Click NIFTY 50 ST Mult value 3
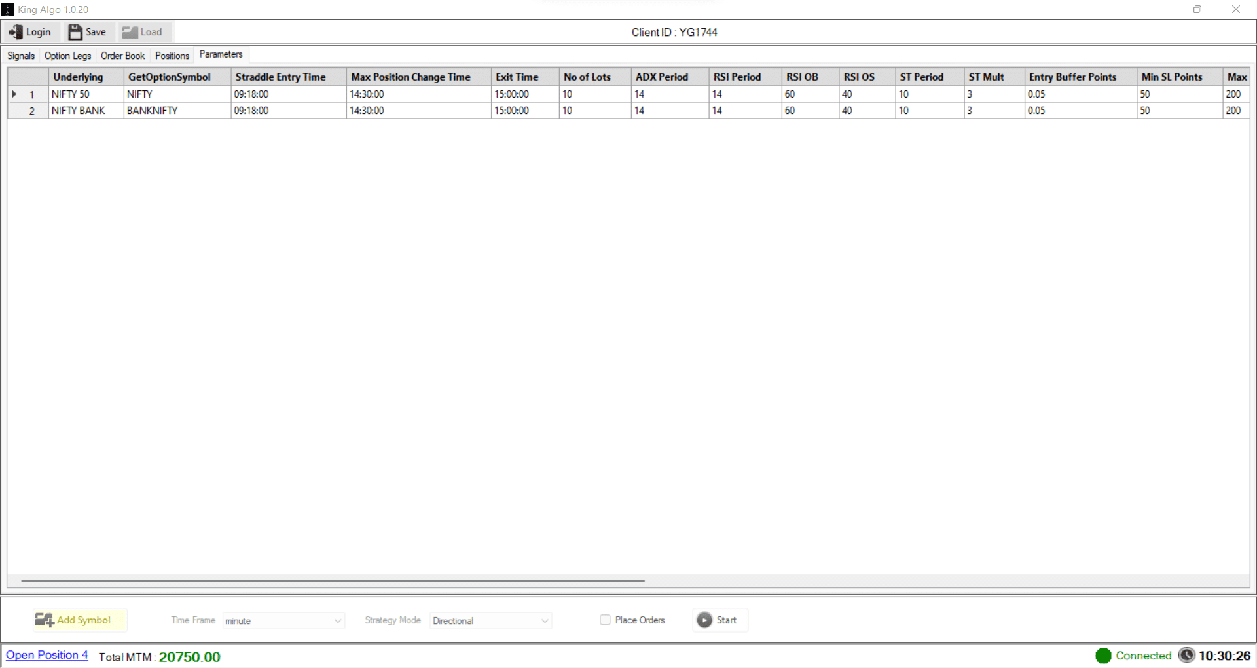The image size is (1257, 668). pos(994,94)
